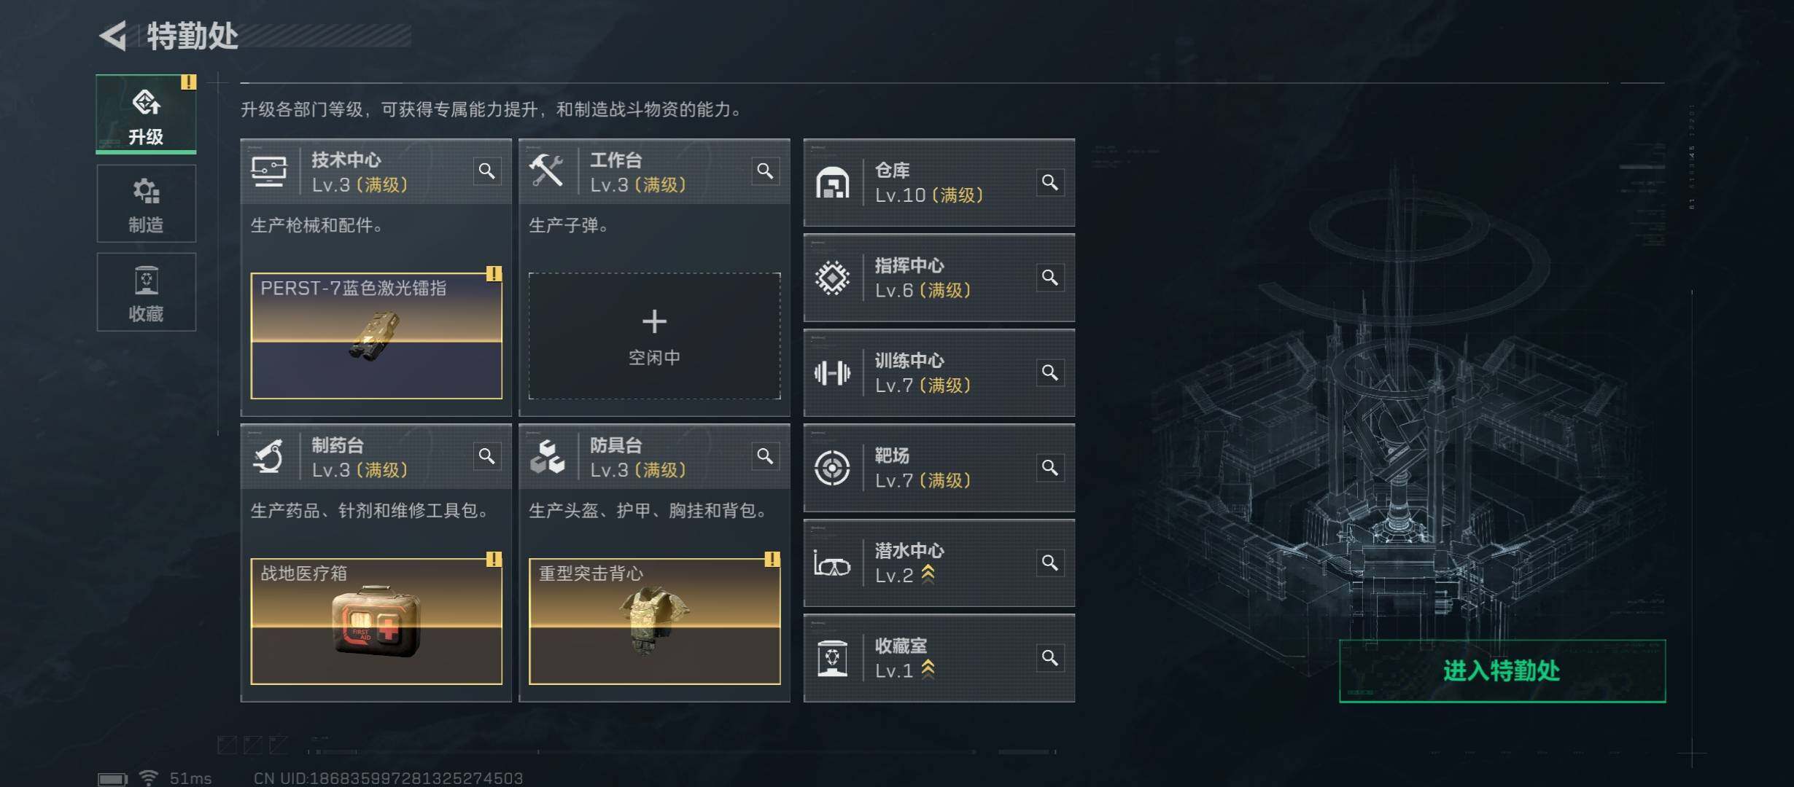Click the 进入特勤处 button
This screenshot has width=1794, height=787.
1502,671
